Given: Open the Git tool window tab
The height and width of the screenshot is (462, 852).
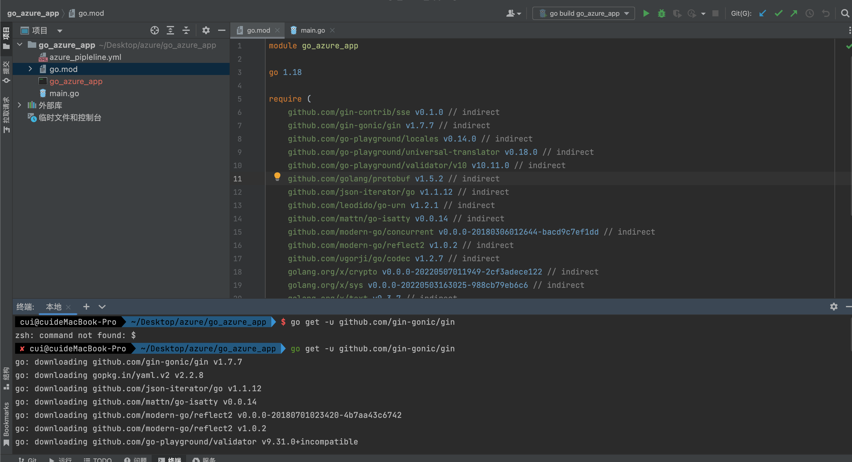Looking at the screenshot, I should click(x=28, y=459).
